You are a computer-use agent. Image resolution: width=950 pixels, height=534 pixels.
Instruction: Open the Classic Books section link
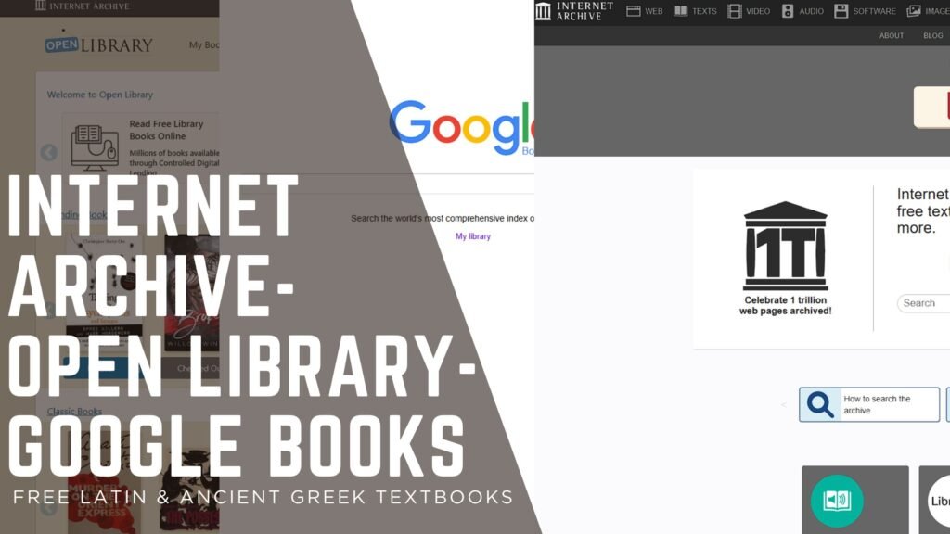(74, 410)
